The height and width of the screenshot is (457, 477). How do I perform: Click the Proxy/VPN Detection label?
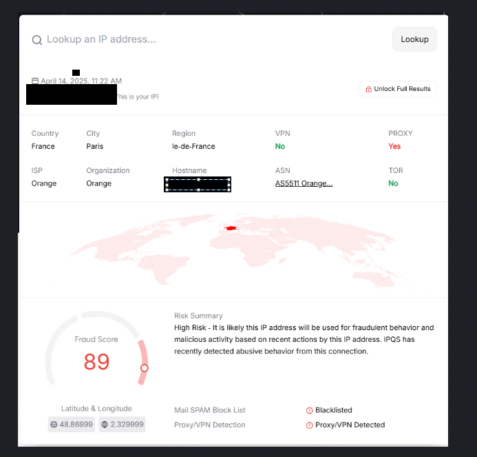210,425
